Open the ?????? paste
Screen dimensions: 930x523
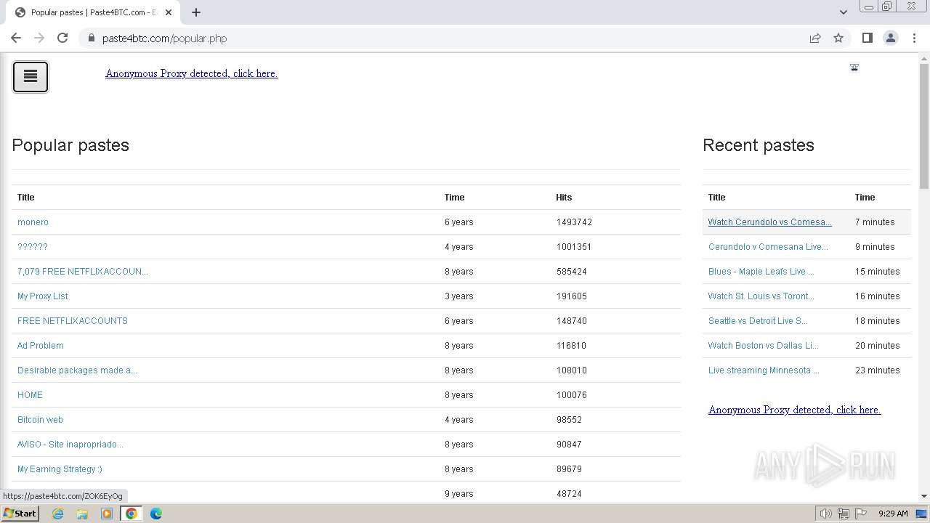point(33,247)
